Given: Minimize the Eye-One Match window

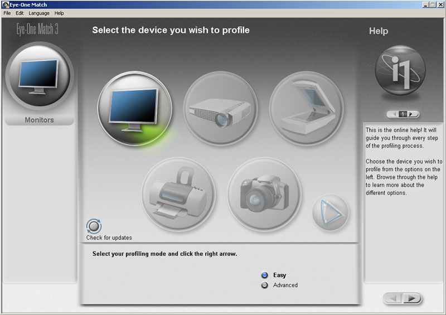Looking at the screenshot, I should [x=425, y=5].
